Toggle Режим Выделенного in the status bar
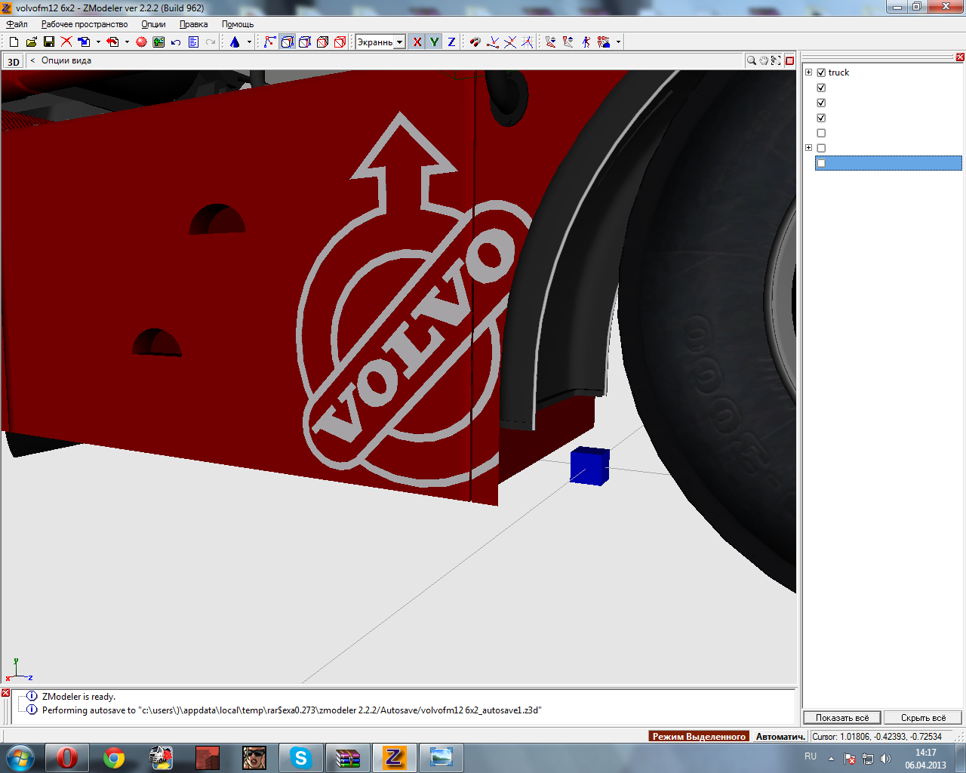 click(699, 736)
